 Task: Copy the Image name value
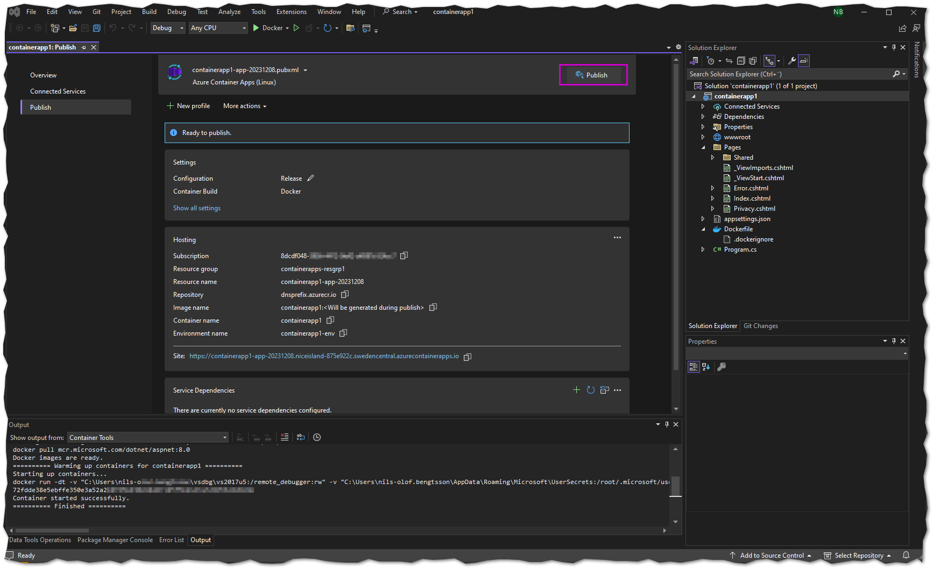click(x=433, y=307)
